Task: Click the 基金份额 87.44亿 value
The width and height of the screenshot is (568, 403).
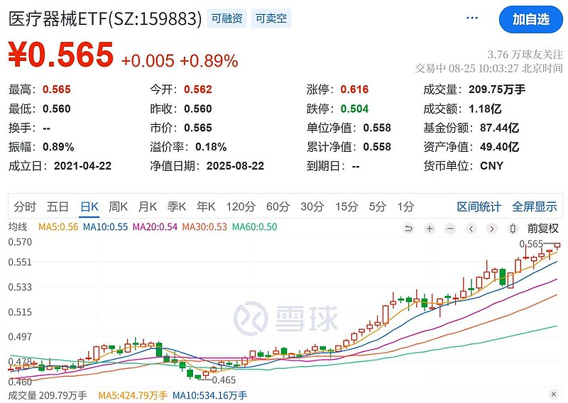Action: (x=499, y=128)
